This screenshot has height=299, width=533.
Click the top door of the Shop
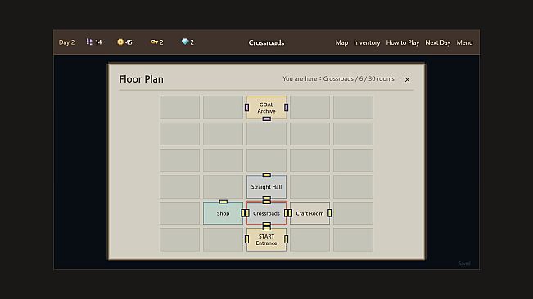[x=224, y=202]
